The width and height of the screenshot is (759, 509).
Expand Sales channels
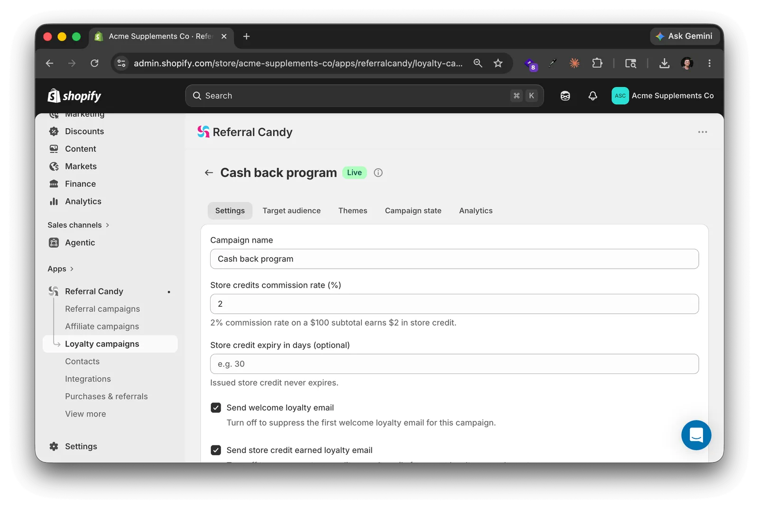78,225
